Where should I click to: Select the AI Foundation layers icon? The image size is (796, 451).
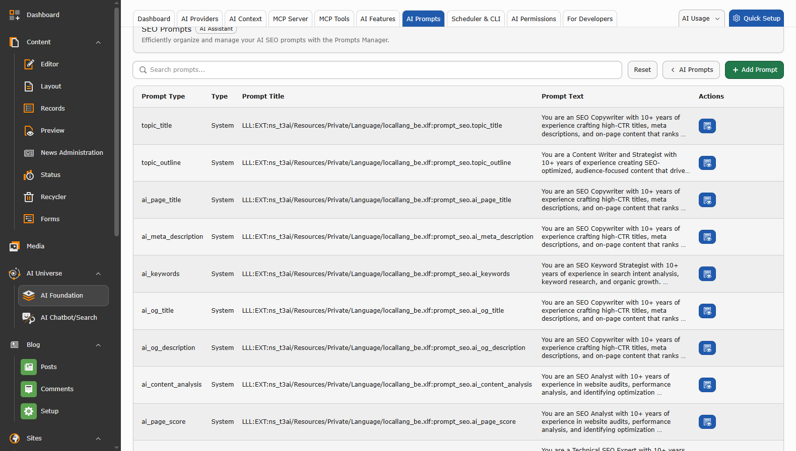29,296
